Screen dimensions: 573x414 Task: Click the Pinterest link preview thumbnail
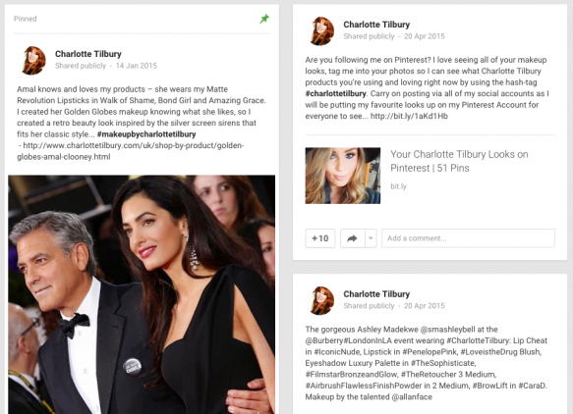coord(343,176)
